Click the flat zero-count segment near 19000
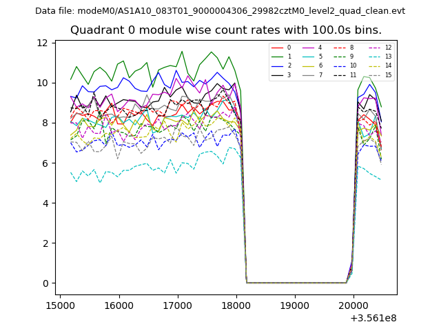This screenshot has width=441, height=331. coord(295,283)
